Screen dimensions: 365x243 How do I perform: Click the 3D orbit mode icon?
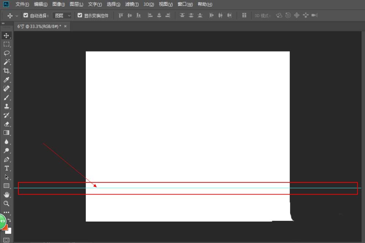pyautogui.click(x=279, y=15)
